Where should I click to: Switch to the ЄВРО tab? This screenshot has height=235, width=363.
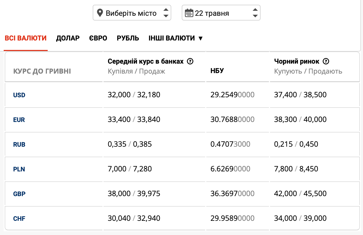98,38
